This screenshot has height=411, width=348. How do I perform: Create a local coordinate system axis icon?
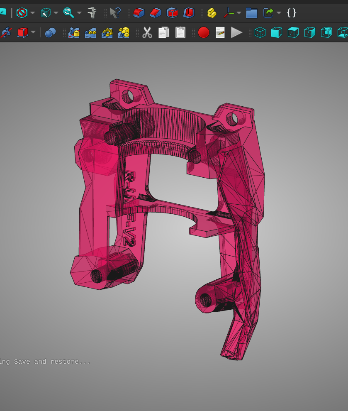(229, 12)
